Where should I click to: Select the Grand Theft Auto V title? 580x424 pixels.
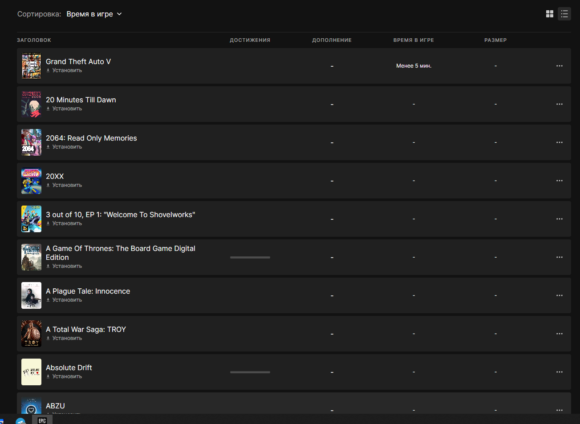pyautogui.click(x=78, y=61)
